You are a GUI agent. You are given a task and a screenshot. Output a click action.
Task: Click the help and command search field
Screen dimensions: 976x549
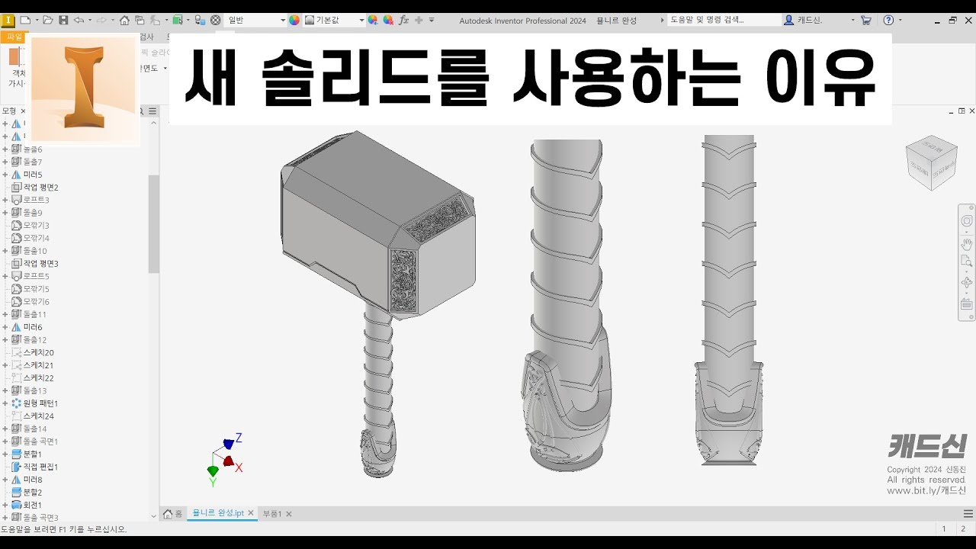click(x=724, y=21)
